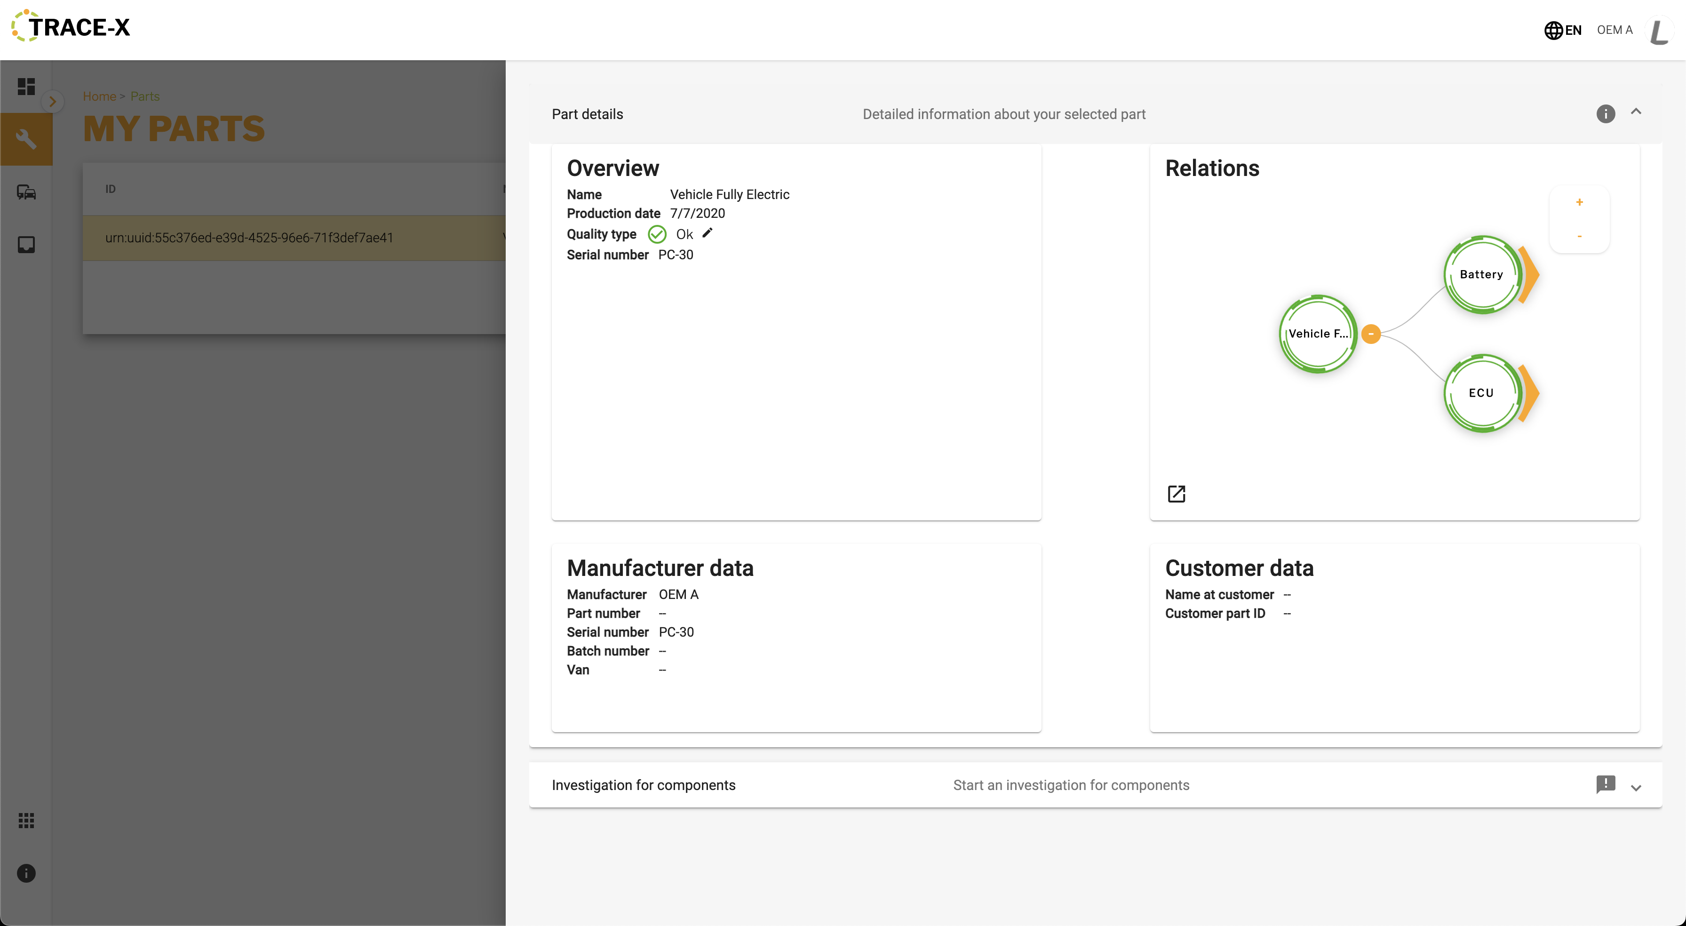Open the other parts vehicle icon
This screenshot has height=926, width=1686.
[x=26, y=192]
